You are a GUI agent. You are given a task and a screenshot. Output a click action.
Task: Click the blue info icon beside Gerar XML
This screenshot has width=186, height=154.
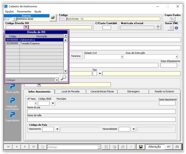(176, 28)
